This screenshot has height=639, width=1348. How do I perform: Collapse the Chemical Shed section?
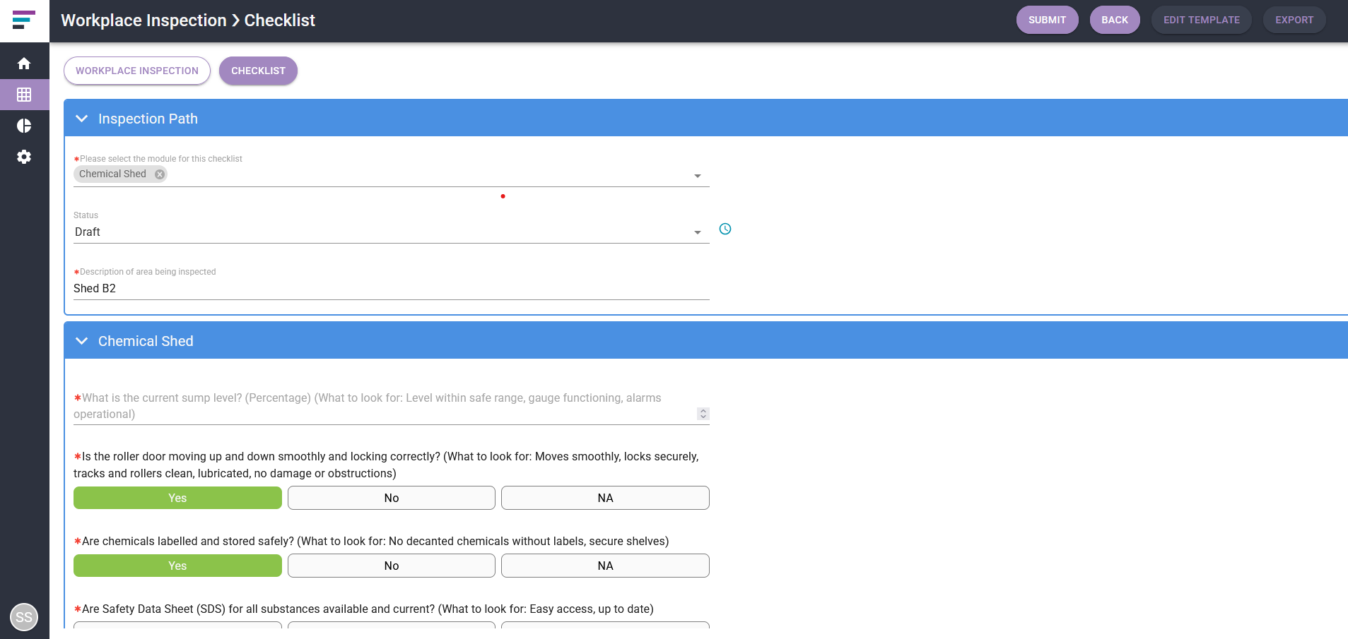point(82,341)
